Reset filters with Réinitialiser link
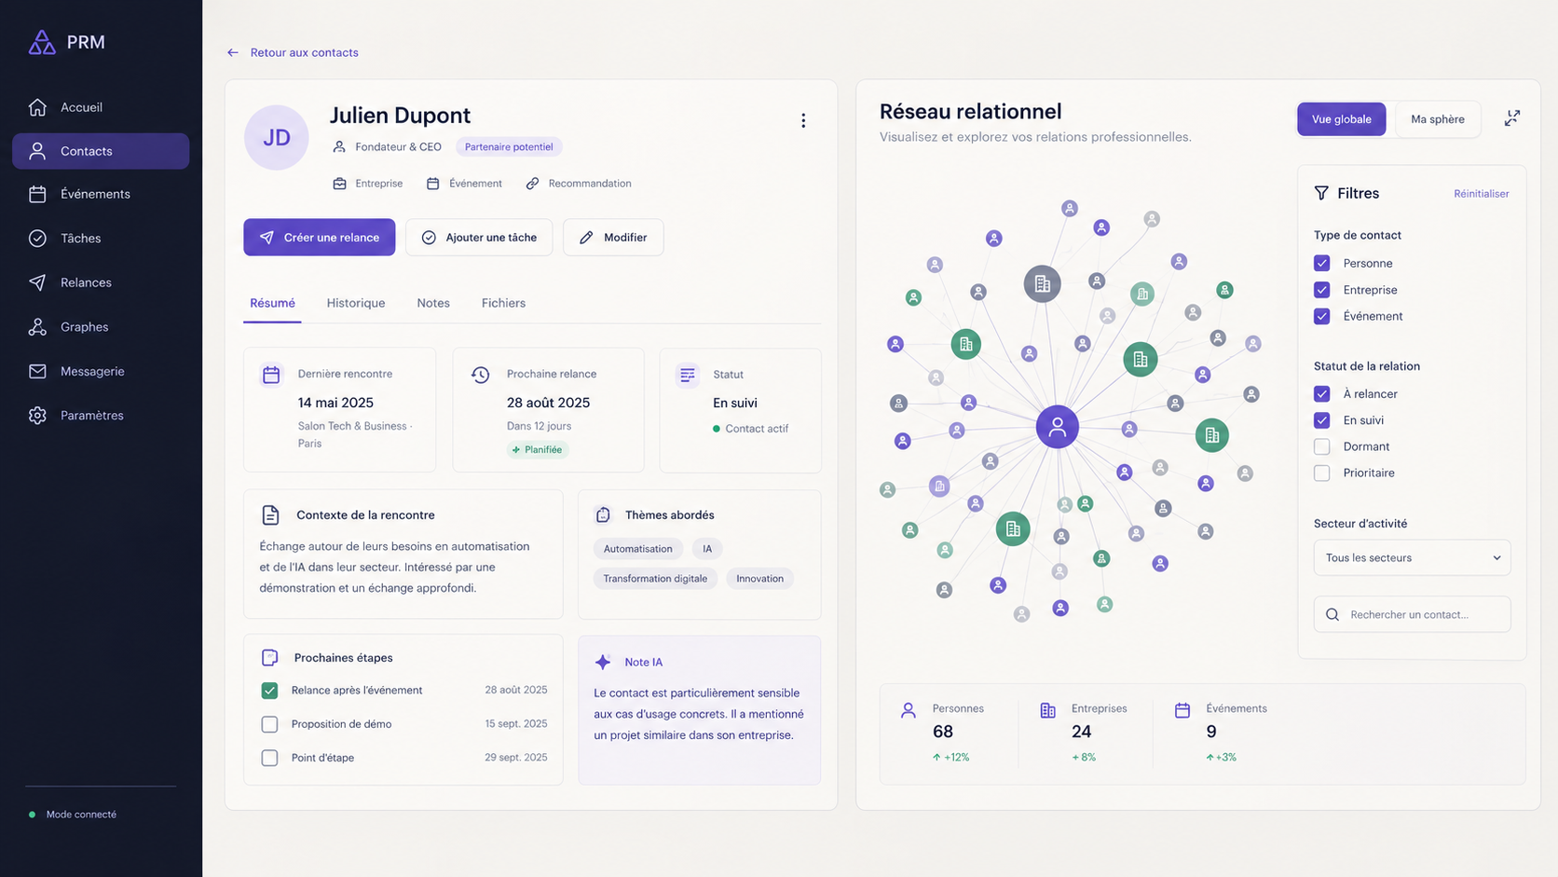Viewport: 1558px width, 877px height. (x=1482, y=194)
